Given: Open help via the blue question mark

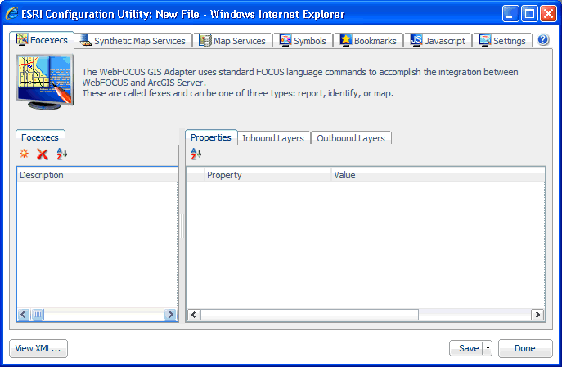Looking at the screenshot, I should tap(543, 39).
